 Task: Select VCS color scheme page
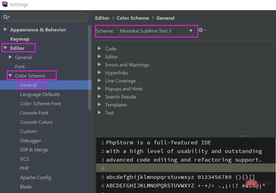(x=24, y=159)
